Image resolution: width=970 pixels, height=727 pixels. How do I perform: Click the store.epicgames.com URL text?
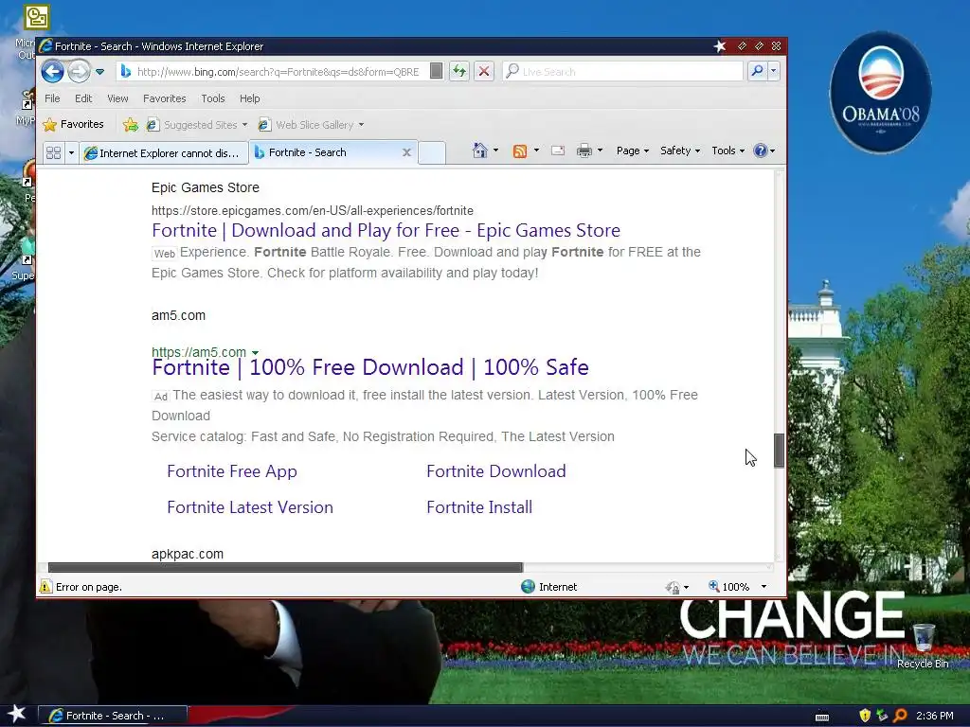click(313, 211)
